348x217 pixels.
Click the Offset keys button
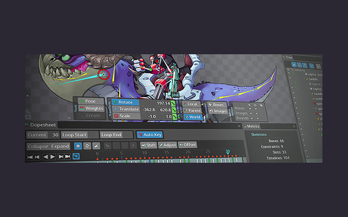[188, 145]
